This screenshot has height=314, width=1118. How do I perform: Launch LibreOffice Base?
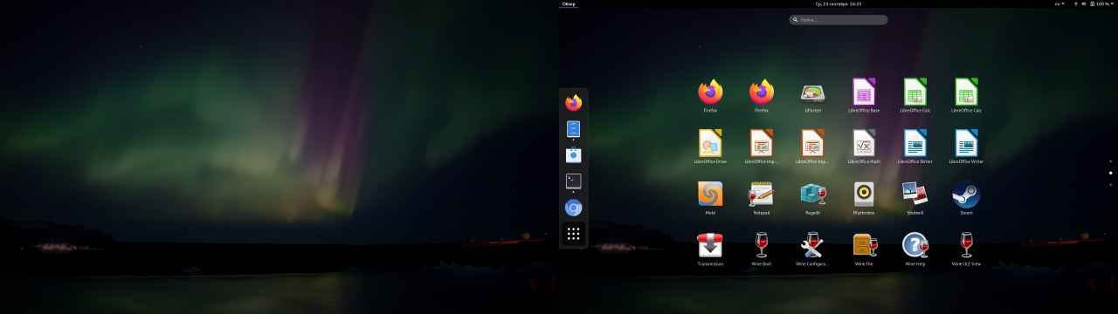(864, 95)
